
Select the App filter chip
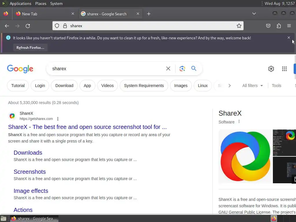click(87, 86)
